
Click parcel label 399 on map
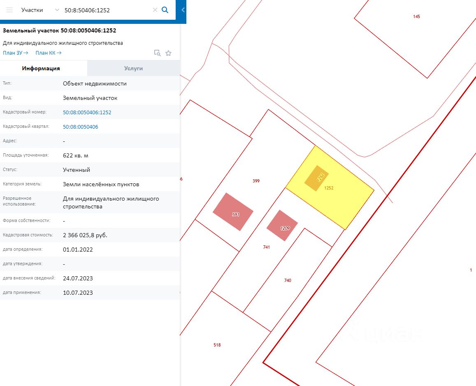click(x=256, y=181)
